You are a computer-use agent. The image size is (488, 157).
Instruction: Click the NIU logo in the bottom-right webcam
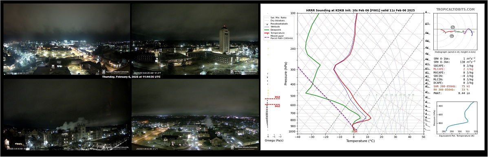point(244,147)
